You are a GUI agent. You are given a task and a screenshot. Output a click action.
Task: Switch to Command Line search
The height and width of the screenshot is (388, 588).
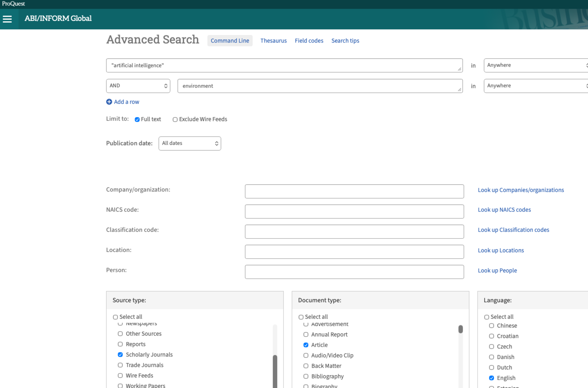[x=230, y=40]
